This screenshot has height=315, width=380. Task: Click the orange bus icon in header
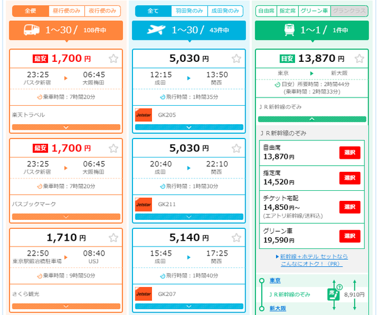click(x=31, y=30)
